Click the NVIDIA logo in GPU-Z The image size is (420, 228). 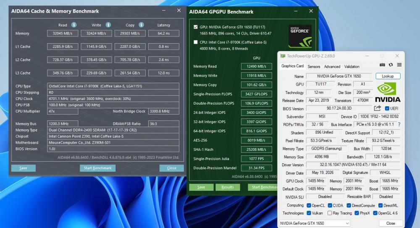[388, 92]
